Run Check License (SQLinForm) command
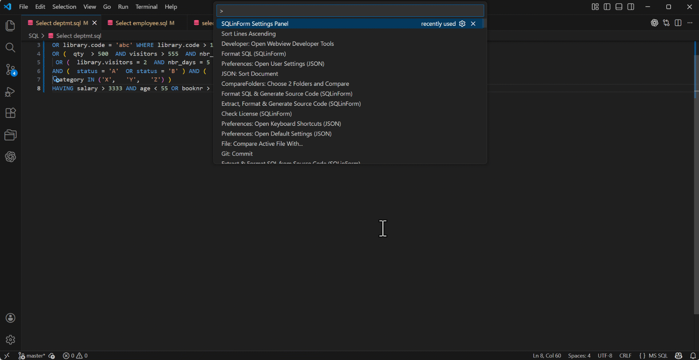The width and height of the screenshot is (699, 360). 350,113
